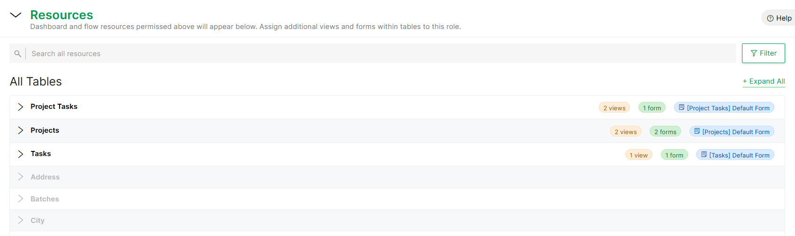Expand the Tasks table chevron

(x=21, y=154)
